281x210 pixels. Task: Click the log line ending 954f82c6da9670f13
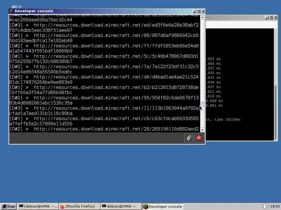tap(104, 98)
